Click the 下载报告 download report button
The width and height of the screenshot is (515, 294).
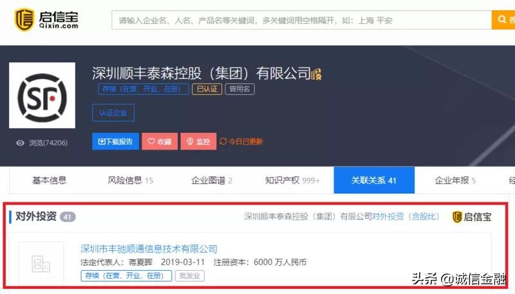click(116, 141)
